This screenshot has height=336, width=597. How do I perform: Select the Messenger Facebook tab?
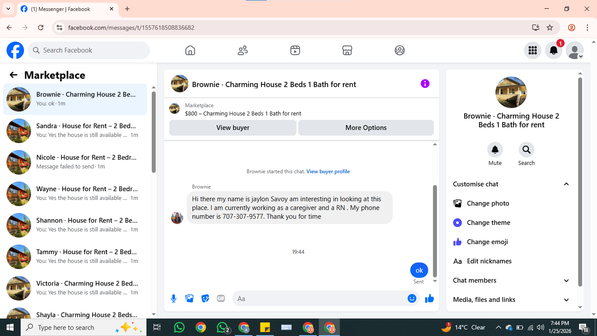click(68, 9)
